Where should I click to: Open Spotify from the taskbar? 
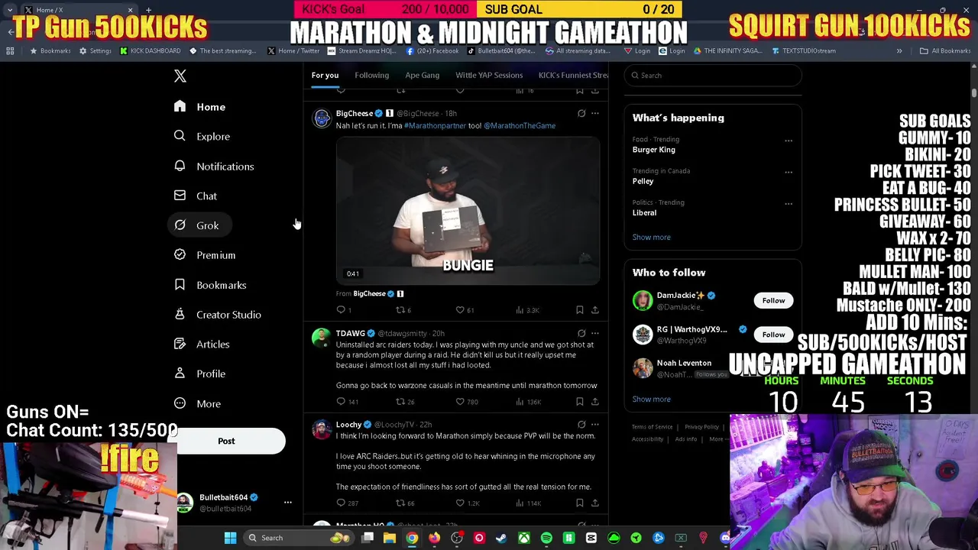tap(546, 538)
